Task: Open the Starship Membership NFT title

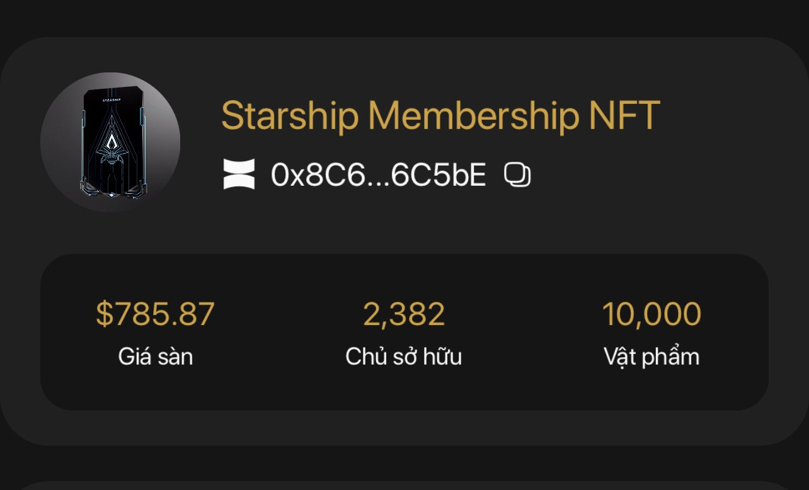Action: (x=440, y=115)
